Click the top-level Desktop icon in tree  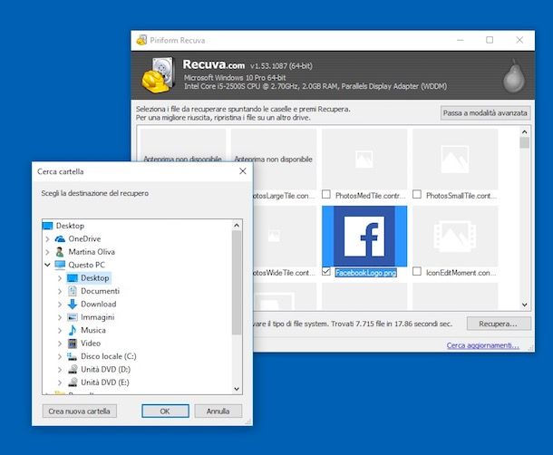47,226
